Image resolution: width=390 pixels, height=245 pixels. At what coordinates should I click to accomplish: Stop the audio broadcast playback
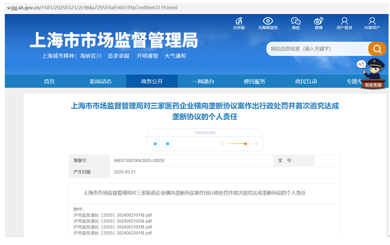pyautogui.click(x=167, y=143)
